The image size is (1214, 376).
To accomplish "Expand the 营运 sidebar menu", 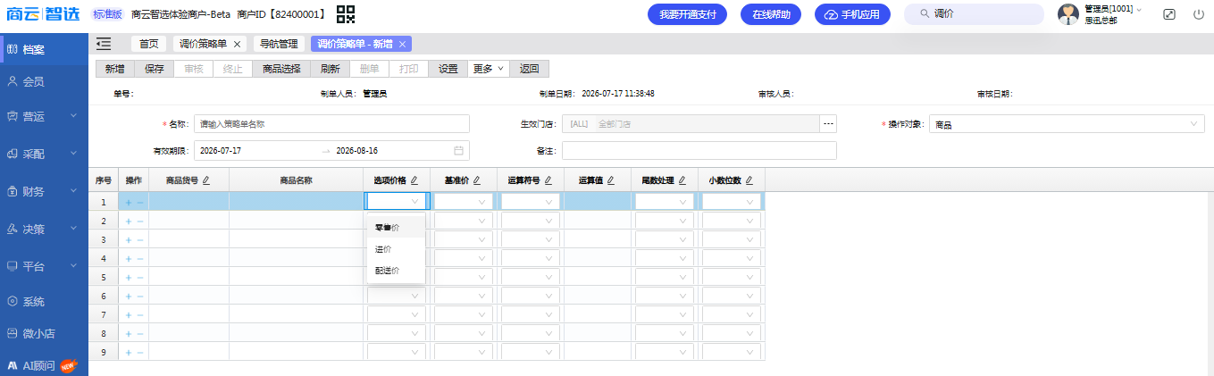I will tap(44, 116).
